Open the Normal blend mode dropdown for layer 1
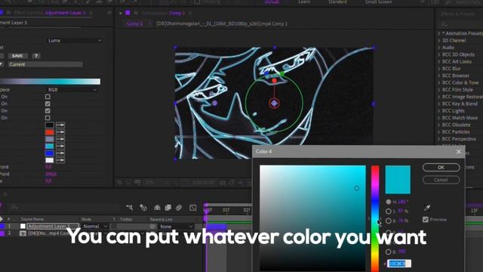The image size is (483, 272). (x=95, y=227)
